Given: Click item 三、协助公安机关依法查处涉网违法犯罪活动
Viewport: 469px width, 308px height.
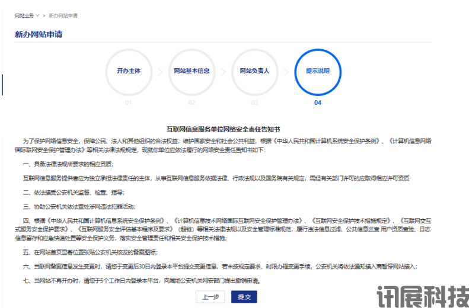Looking at the screenshot, I should [x=79, y=207].
